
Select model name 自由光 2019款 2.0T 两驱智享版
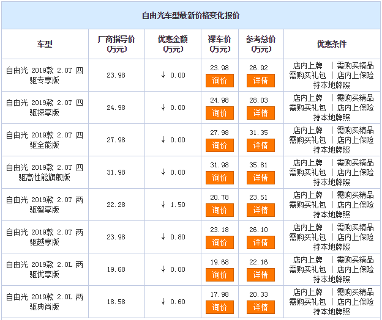click(x=45, y=205)
